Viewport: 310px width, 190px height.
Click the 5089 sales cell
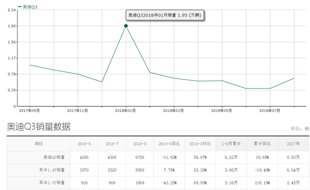pos(140,170)
